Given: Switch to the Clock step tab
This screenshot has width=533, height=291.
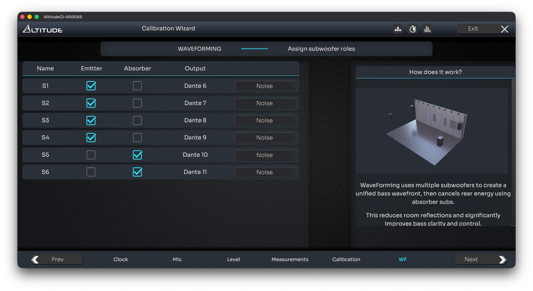Looking at the screenshot, I should (121, 259).
